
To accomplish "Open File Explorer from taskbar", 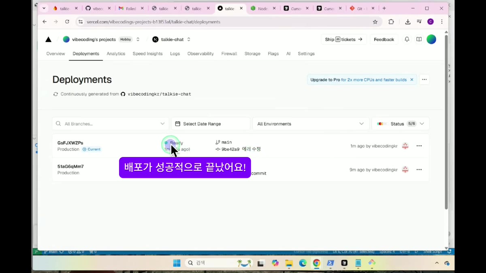I will (x=289, y=263).
